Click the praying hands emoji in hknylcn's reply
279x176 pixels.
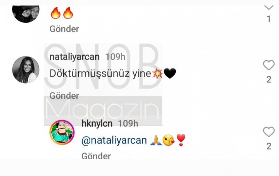[156, 140]
